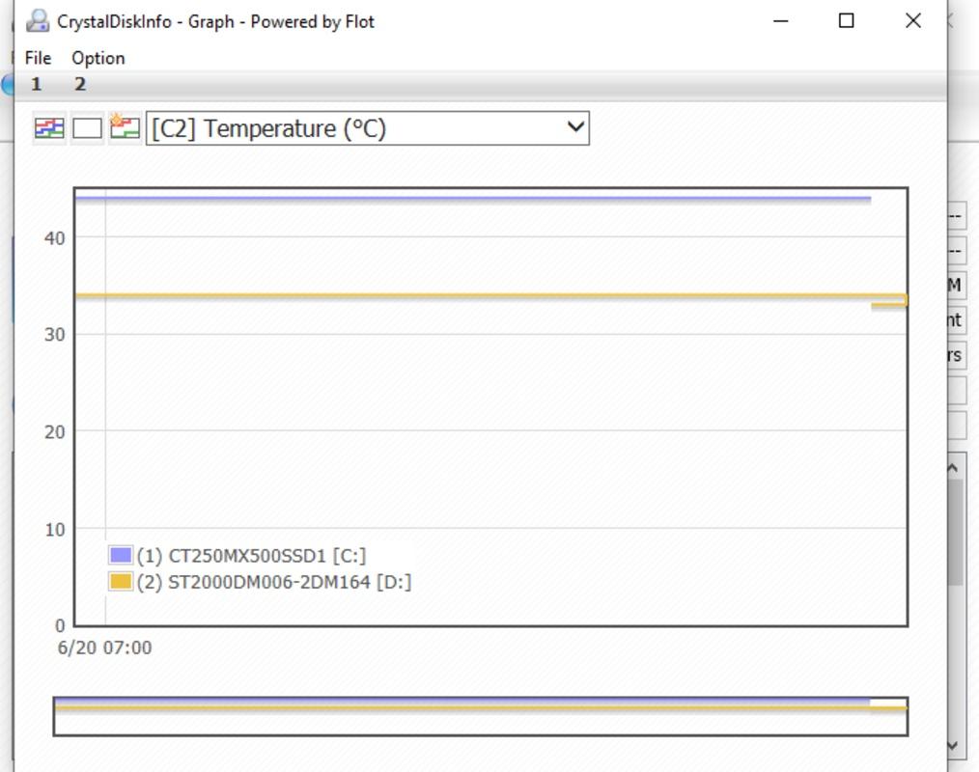The image size is (979, 772).
Task: Open the Option menu
Action: pyautogui.click(x=98, y=58)
